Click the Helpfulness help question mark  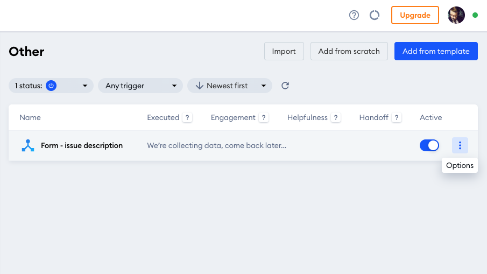336,118
